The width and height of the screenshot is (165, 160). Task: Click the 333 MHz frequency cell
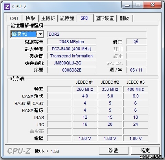click(110, 89)
